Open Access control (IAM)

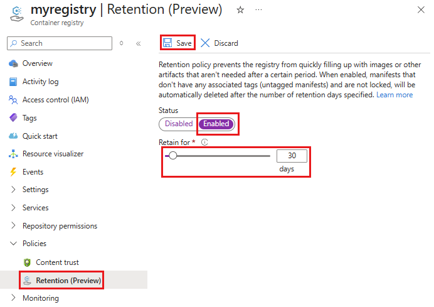pyautogui.click(x=56, y=100)
